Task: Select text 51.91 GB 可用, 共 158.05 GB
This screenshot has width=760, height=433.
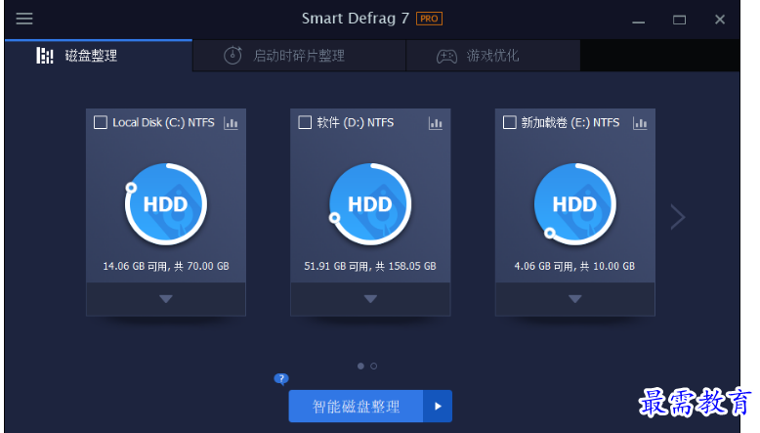Action: (x=370, y=266)
